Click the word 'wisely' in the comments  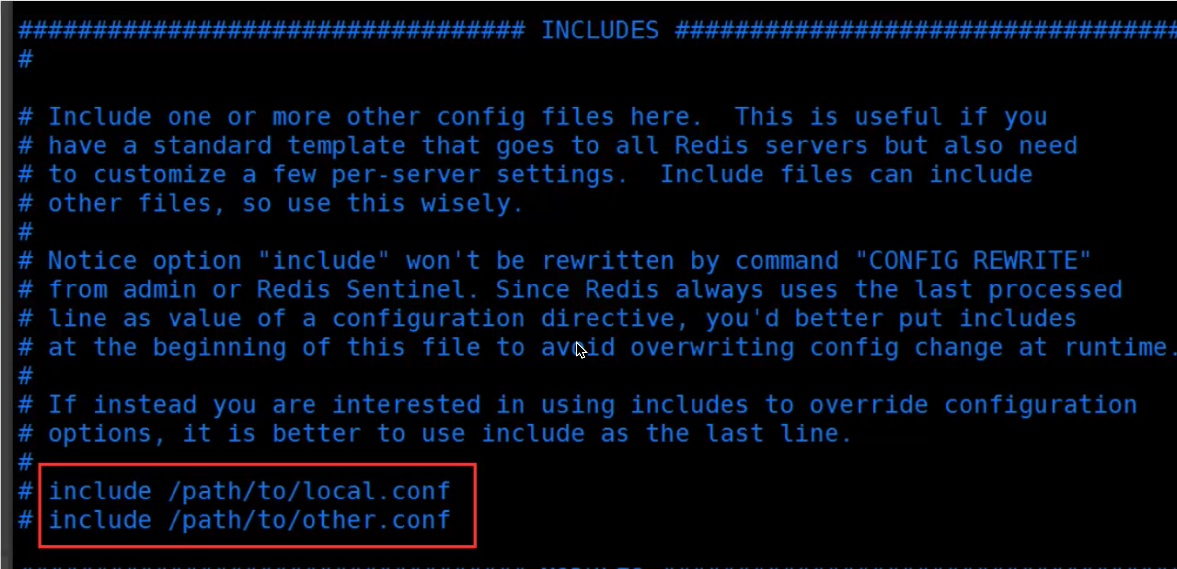465,204
